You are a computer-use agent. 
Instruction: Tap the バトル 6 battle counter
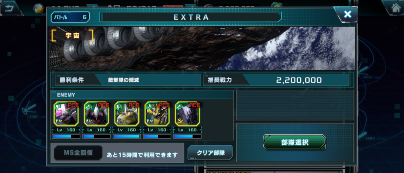tap(70, 17)
